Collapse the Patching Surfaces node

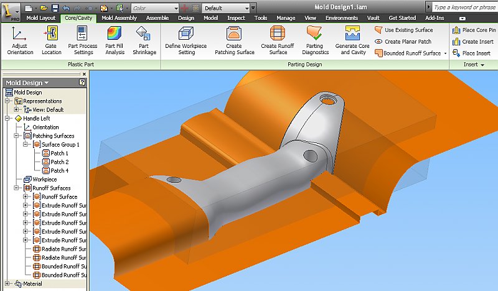[16, 136]
